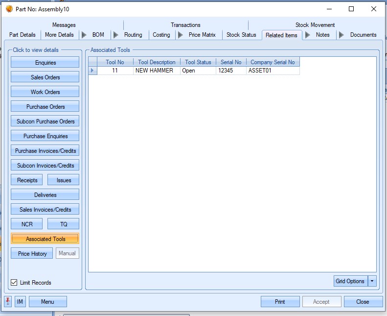Screen dimensions: 387x316
Task: Click the red pin icon in bottom-left corner
Action: 8,302
